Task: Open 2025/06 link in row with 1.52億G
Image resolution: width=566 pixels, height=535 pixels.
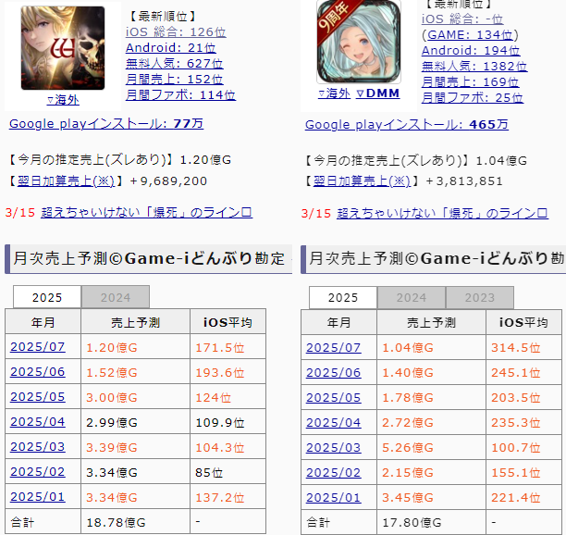Action: coord(38,372)
